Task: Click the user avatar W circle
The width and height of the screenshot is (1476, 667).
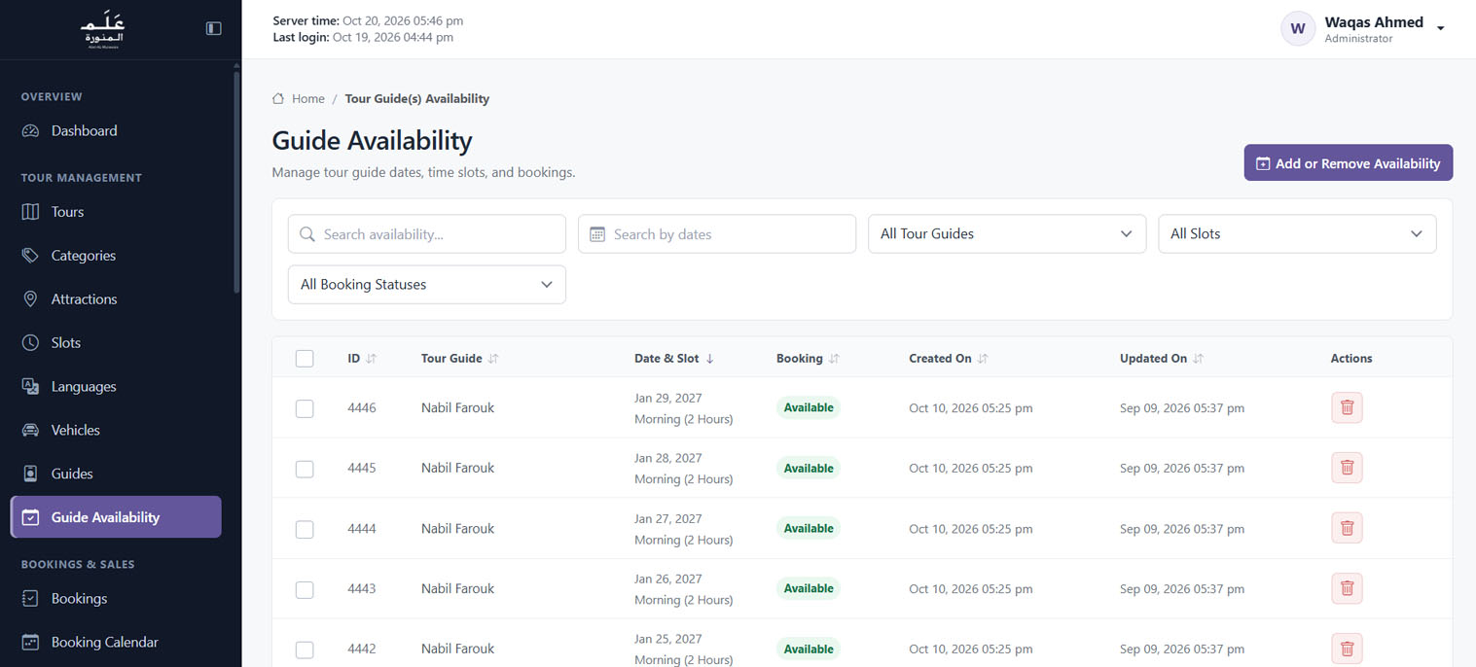Action: pyautogui.click(x=1297, y=29)
